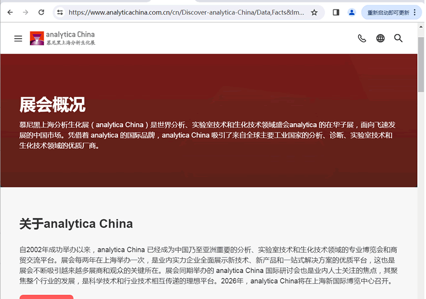Click the red button below the paragraph

(x=46, y=297)
